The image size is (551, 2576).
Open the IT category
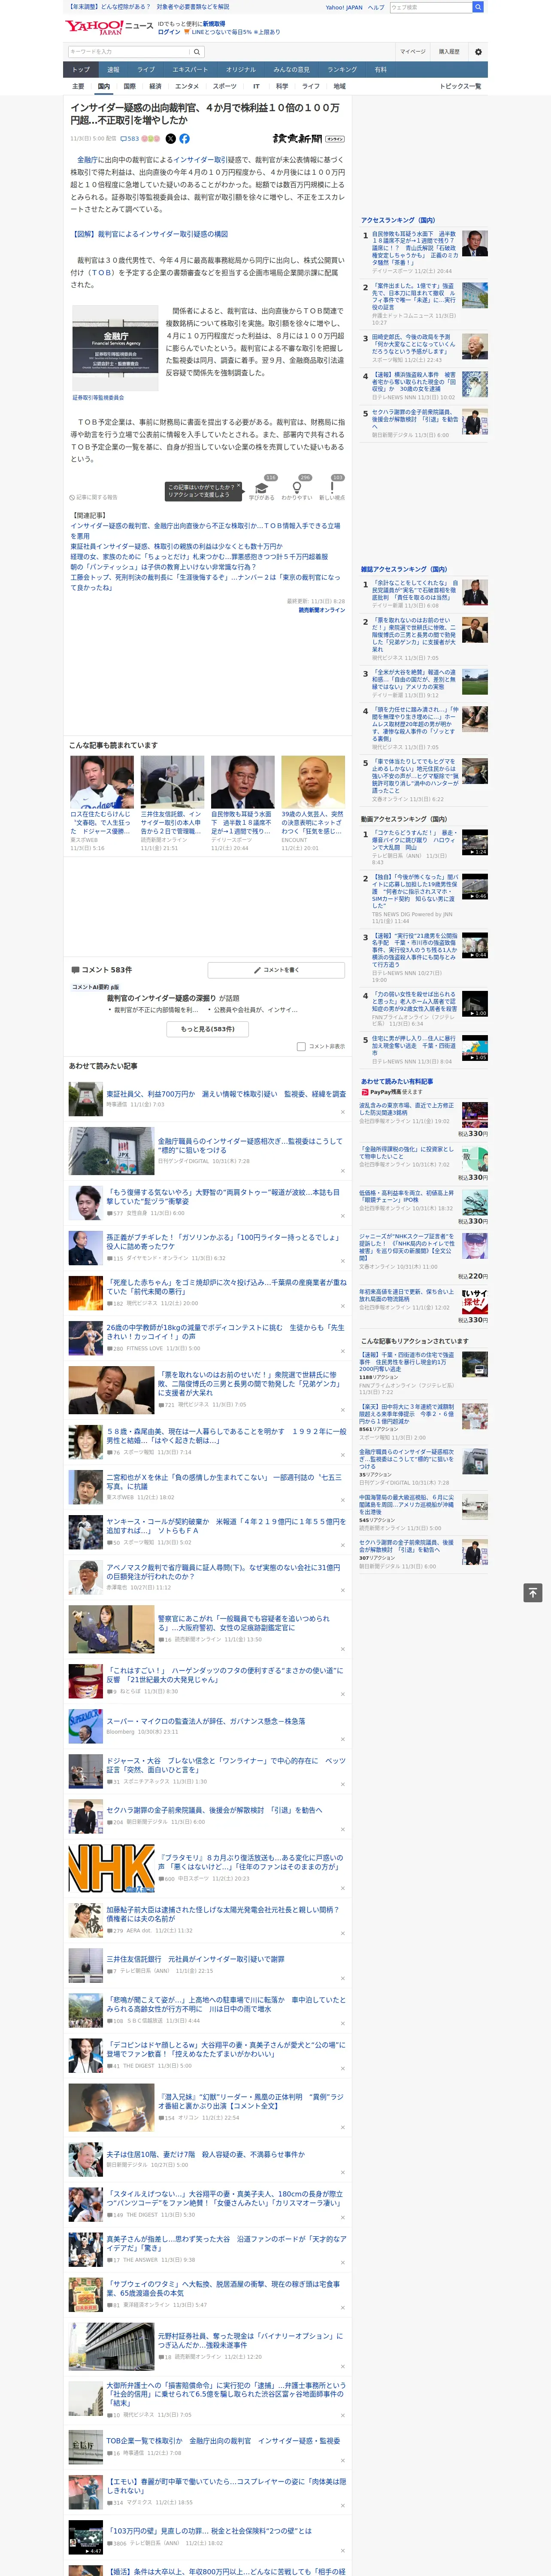pyautogui.click(x=256, y=86)
